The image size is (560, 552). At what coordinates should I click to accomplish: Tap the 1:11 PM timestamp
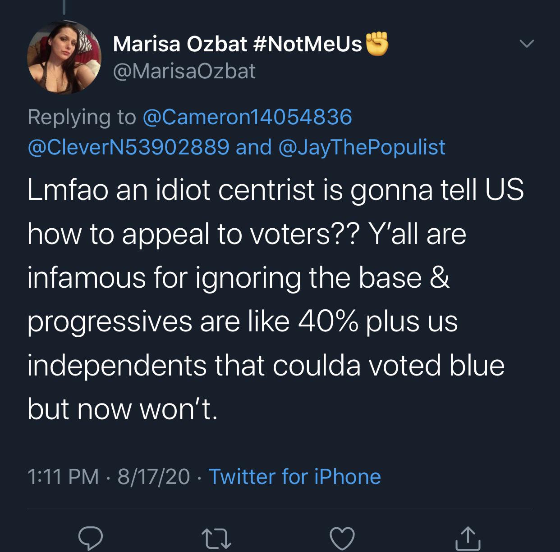click(x=63, y=476)
